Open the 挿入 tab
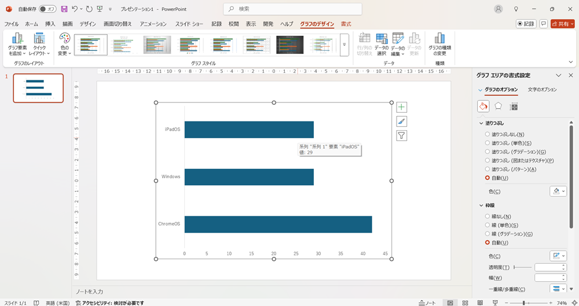Image resolution: width=579 pixels, height=306 pixels. pos(50,24)
